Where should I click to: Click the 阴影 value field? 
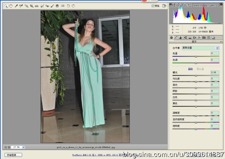pos(215,91)
